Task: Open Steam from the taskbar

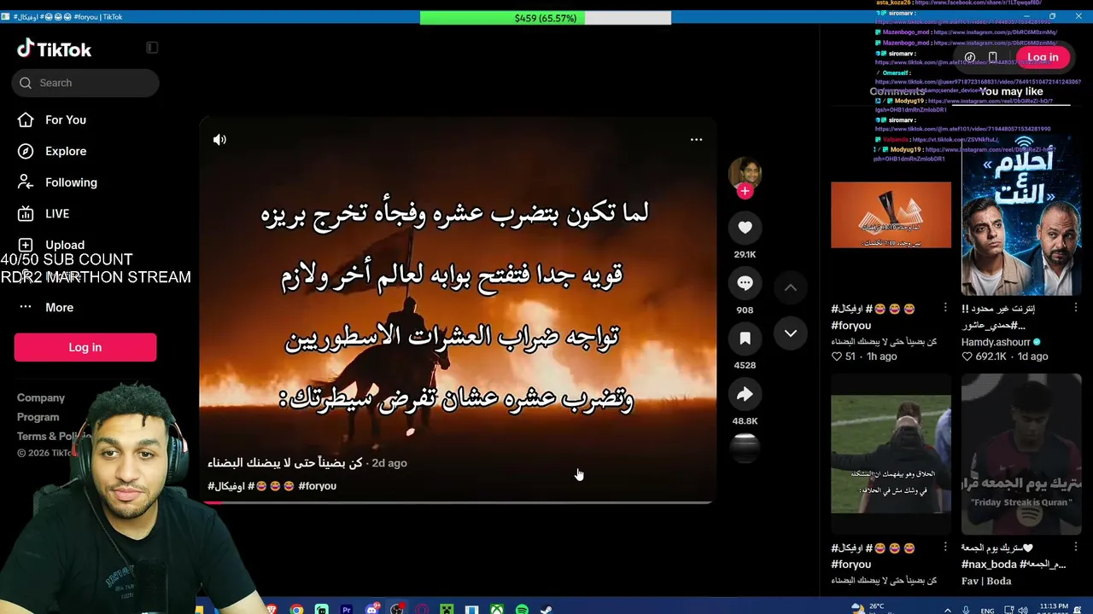Action: 546,609
